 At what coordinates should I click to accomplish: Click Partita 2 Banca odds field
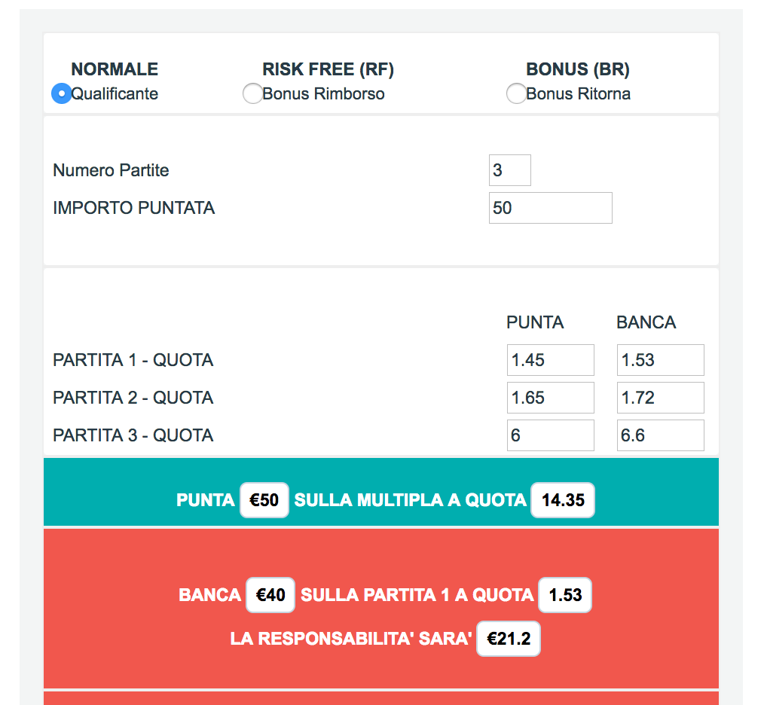click(660, 398)
